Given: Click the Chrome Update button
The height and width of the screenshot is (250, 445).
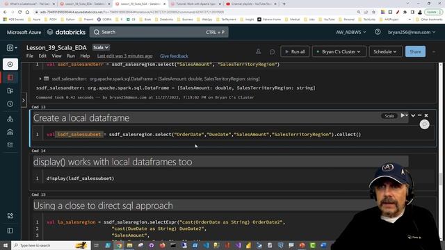Looking at the screenshot, I should point(433,12).
